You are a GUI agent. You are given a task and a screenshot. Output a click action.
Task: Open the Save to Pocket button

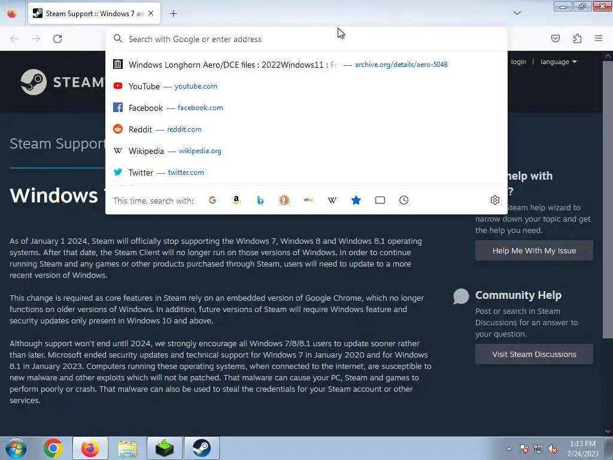point(555,38)
